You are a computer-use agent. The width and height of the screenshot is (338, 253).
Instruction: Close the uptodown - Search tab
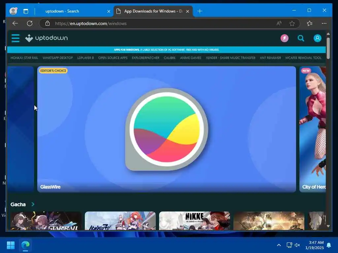pyautogui.click(x=109, y=11)
